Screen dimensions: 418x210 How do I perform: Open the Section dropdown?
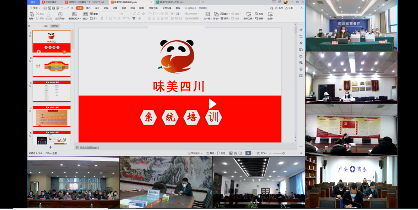(x=93, y=18)
